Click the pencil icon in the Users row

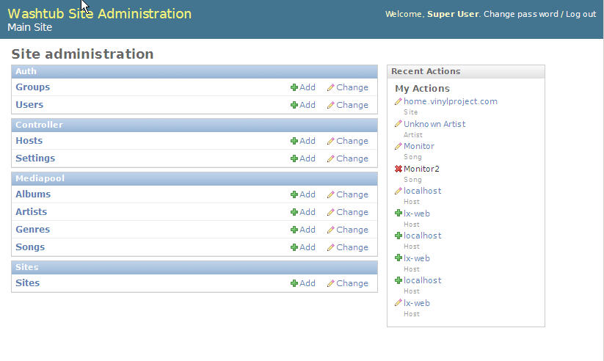(x=330, y=105)
